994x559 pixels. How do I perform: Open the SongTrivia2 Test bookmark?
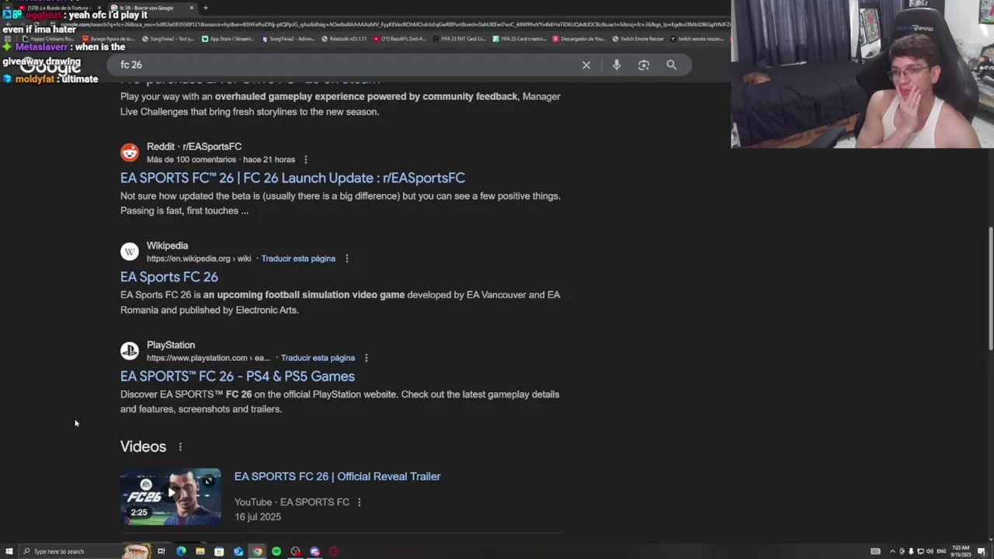pos(167,38)
